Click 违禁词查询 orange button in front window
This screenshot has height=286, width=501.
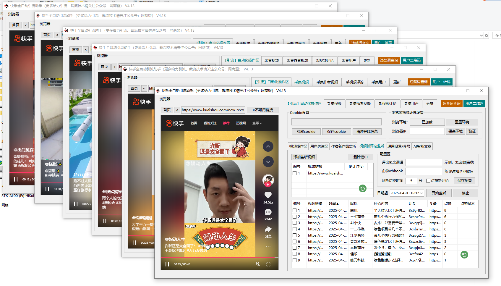tap(452, 103)
